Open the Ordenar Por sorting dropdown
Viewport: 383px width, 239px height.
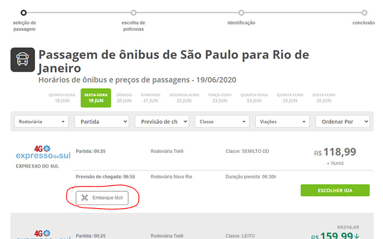[343, 122]
